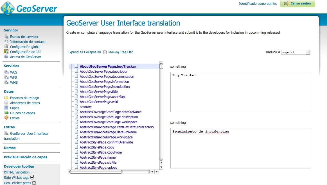
Task: Select AbstractStylePage.confirmOverwrite item
Action: (x=106, y=142)
